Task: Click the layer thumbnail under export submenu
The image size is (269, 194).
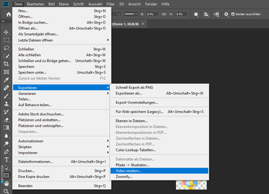Action: click(191, 185)
